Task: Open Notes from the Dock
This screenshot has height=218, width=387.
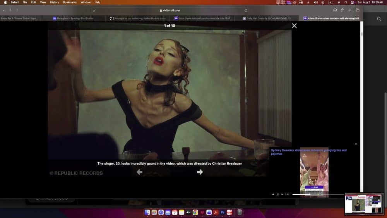Action: tap(182, 212)
